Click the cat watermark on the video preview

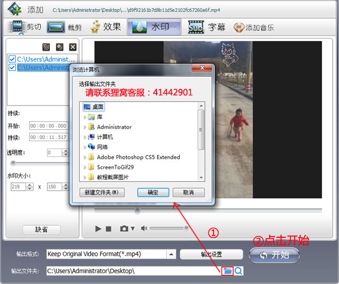click(x=228, y=54)
